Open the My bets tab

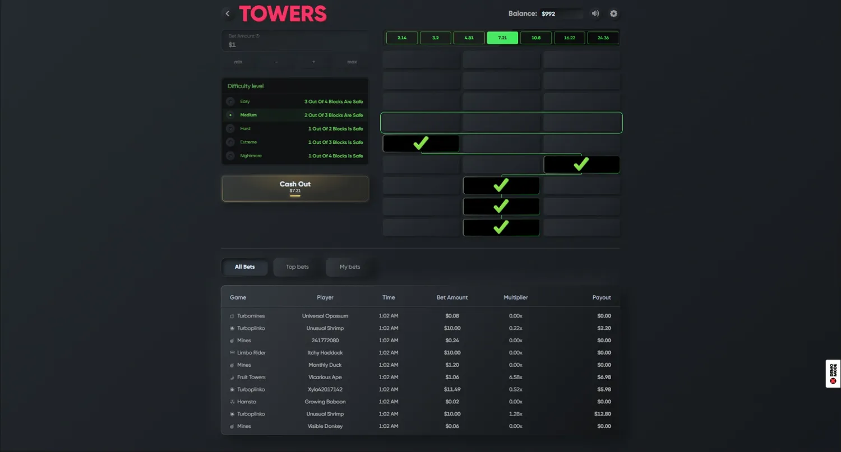350,267
